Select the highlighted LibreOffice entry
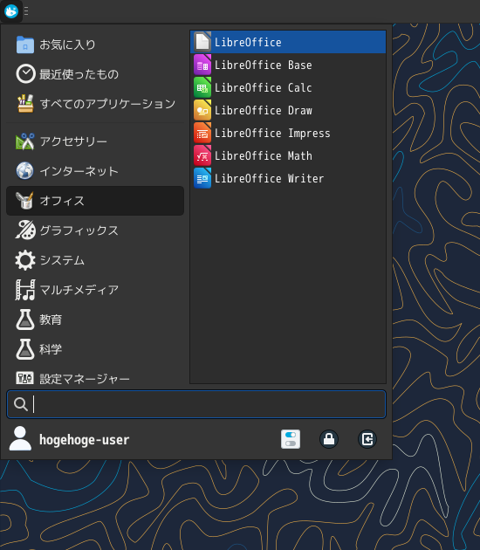 tap(288, 42)
